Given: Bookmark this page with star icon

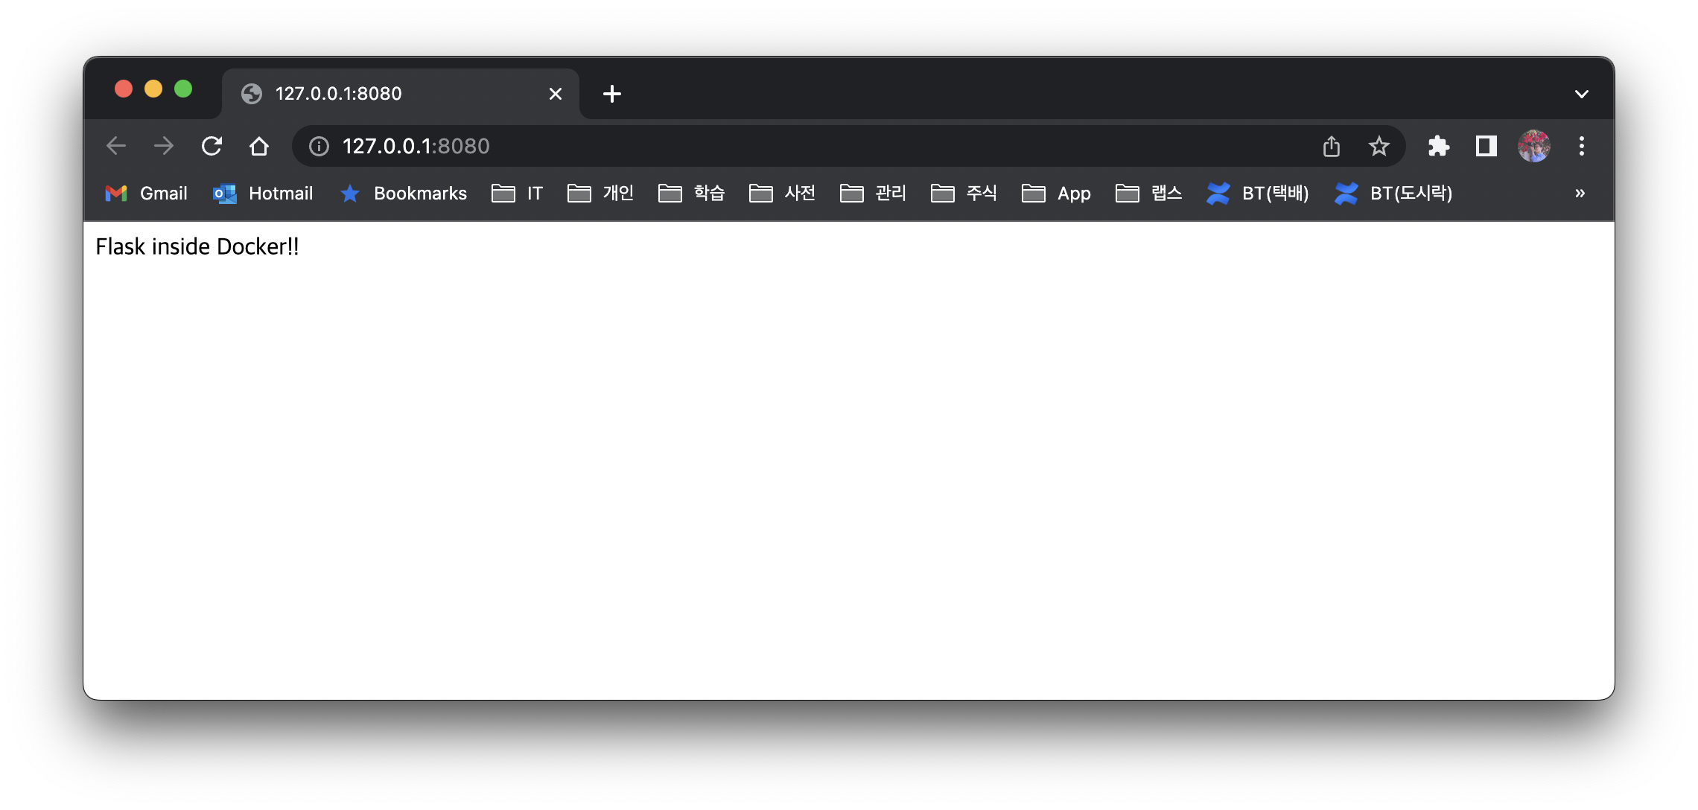Looking at the screenshot, I should 1379,146.
